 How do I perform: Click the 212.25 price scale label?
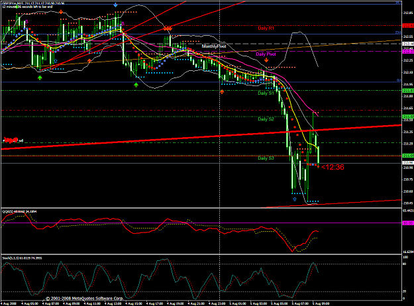(408, 60)
